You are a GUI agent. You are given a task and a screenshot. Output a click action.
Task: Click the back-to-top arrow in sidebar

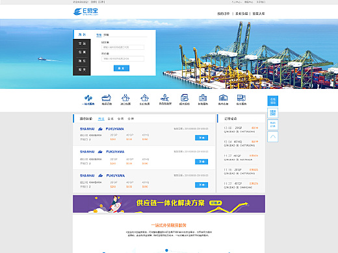(273, 137)
